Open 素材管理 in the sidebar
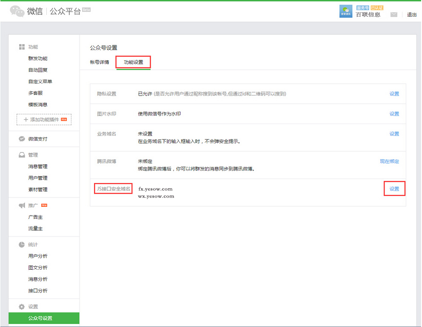This screenshot has height=327, width=422. [38, 189]
